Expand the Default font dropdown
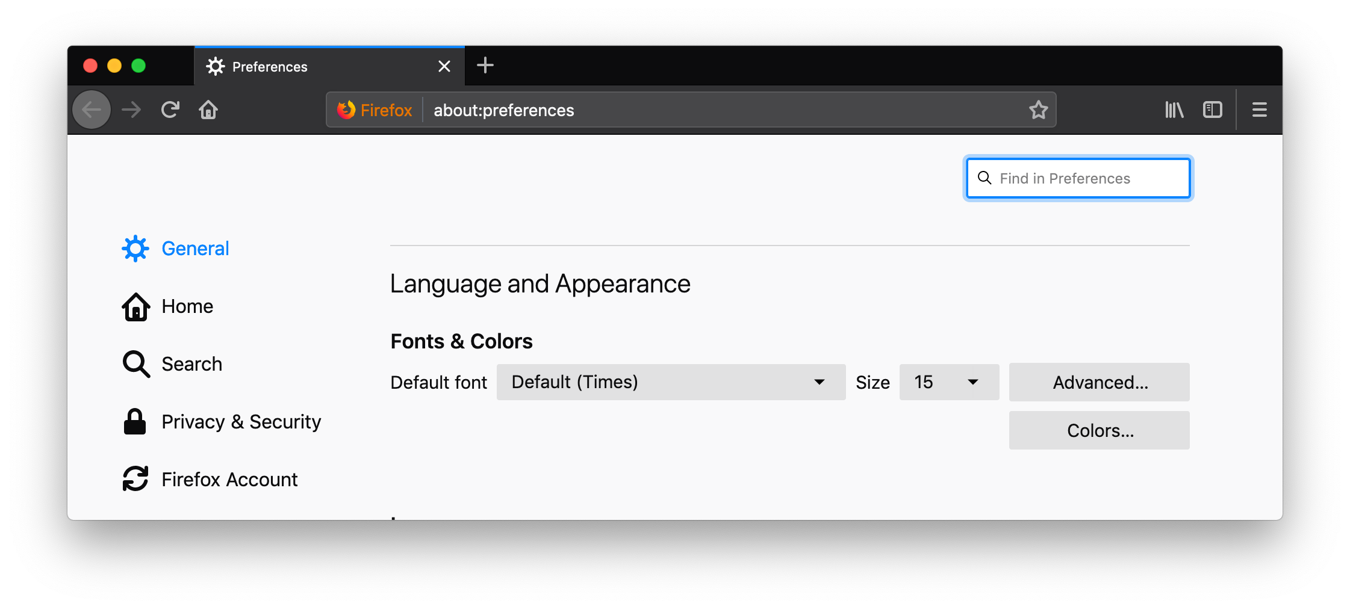1350x609 pixels. [x=671, y=382]
